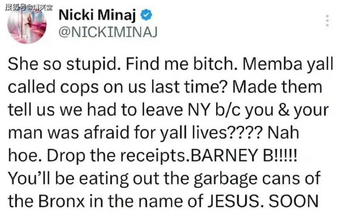The height and width of the screenshot is (219, 337).
Task: Click the blue verified checkmark badge
Action: 146,15
